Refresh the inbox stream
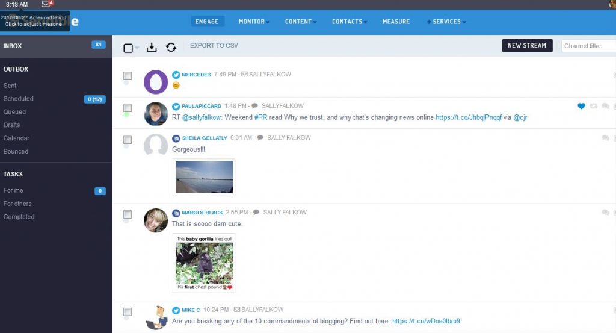The width and height of the screenshot is (616, 333). 171,47
